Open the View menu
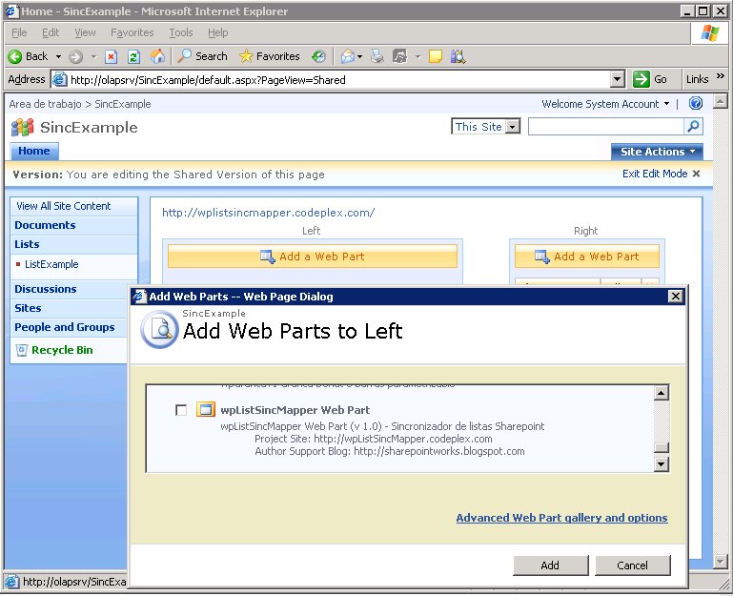 tap(85, 32)
